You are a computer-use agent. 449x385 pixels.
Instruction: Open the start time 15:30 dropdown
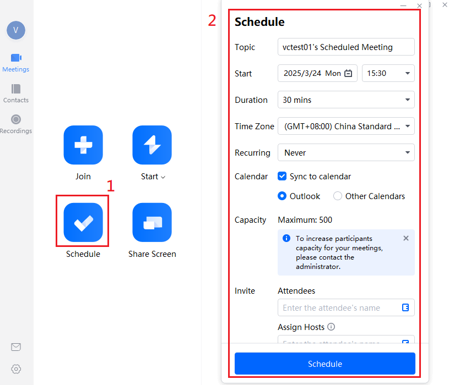(x=388, y=73)
